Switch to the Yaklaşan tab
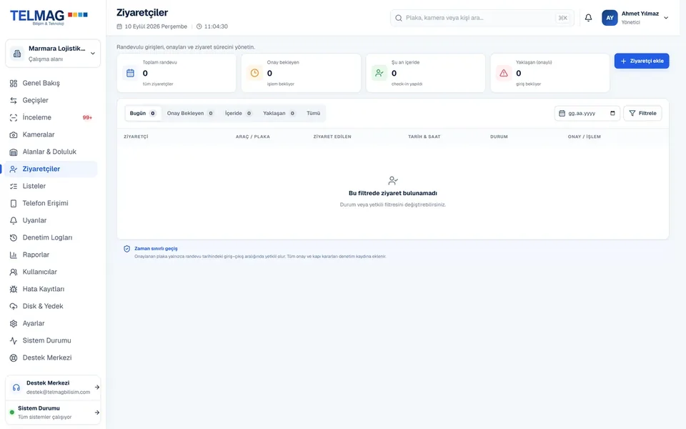 pos(279,114)
